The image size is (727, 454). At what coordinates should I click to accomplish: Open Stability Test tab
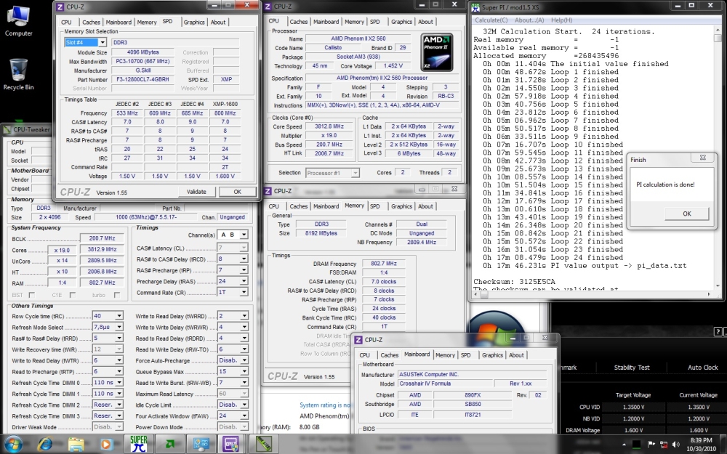tap(632, 368)
